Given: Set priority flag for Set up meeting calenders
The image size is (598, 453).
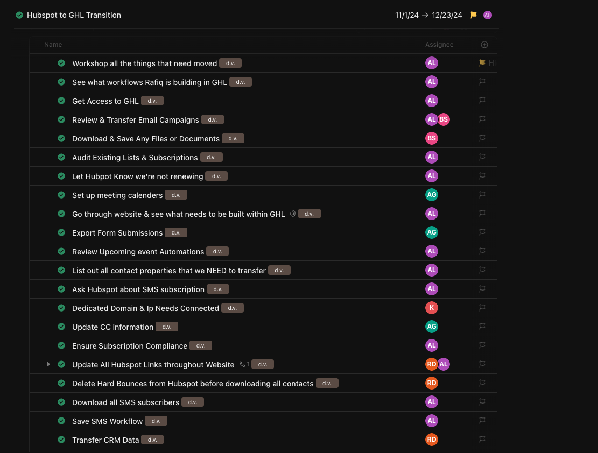Looking at the screenshot, I should (x=482, y=195).
